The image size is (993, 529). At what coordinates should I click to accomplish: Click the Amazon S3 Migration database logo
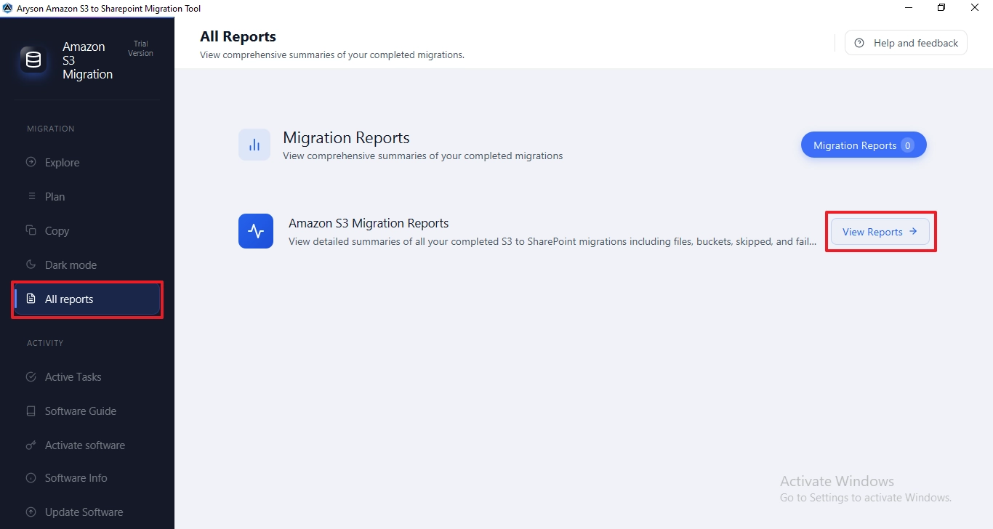tap(33, 60)
